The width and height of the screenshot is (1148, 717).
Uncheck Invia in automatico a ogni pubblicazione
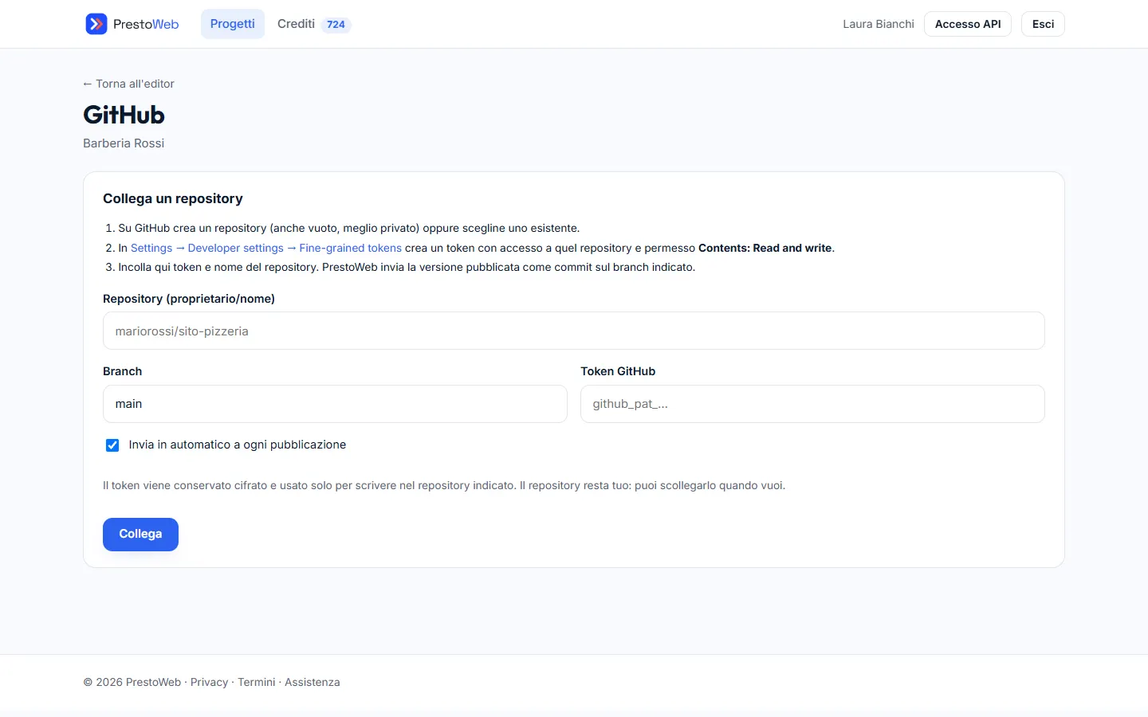pos(112,445)
